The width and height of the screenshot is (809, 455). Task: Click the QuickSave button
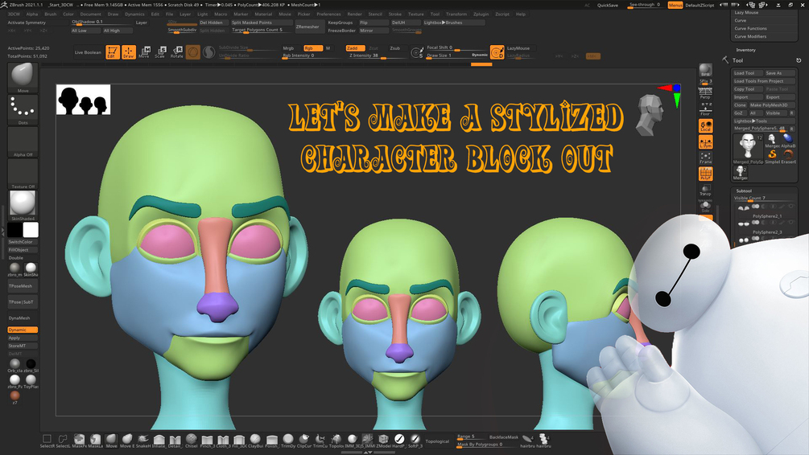(x=608, y=5)
